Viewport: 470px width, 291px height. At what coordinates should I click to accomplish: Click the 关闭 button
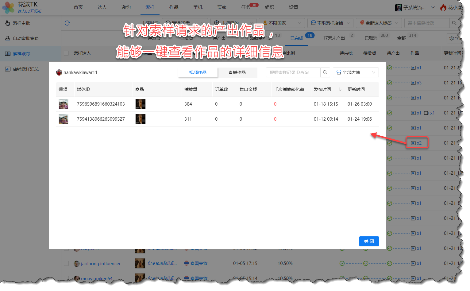[369, 241]
